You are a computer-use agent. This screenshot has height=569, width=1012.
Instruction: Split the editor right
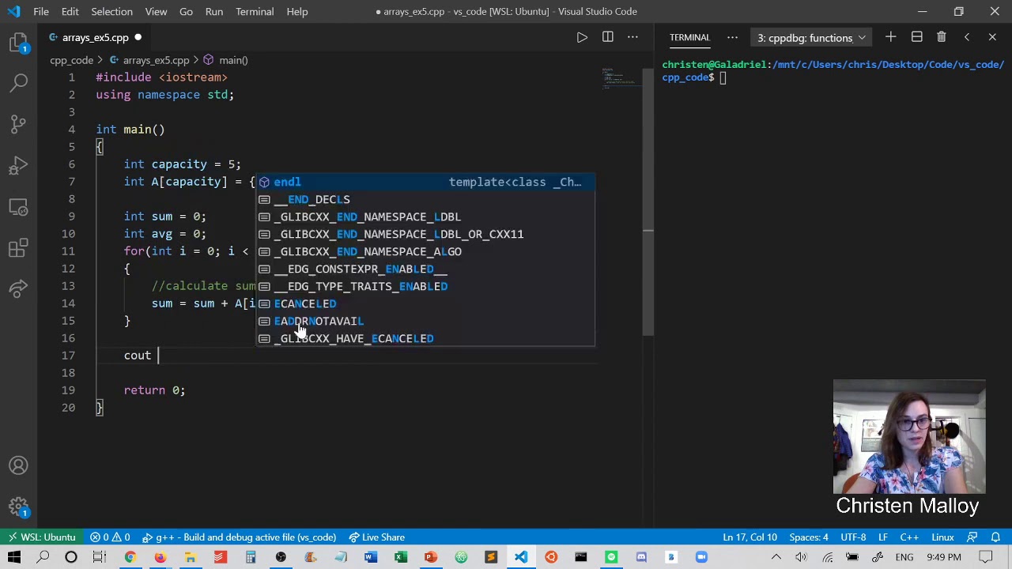tap(607, 37)
